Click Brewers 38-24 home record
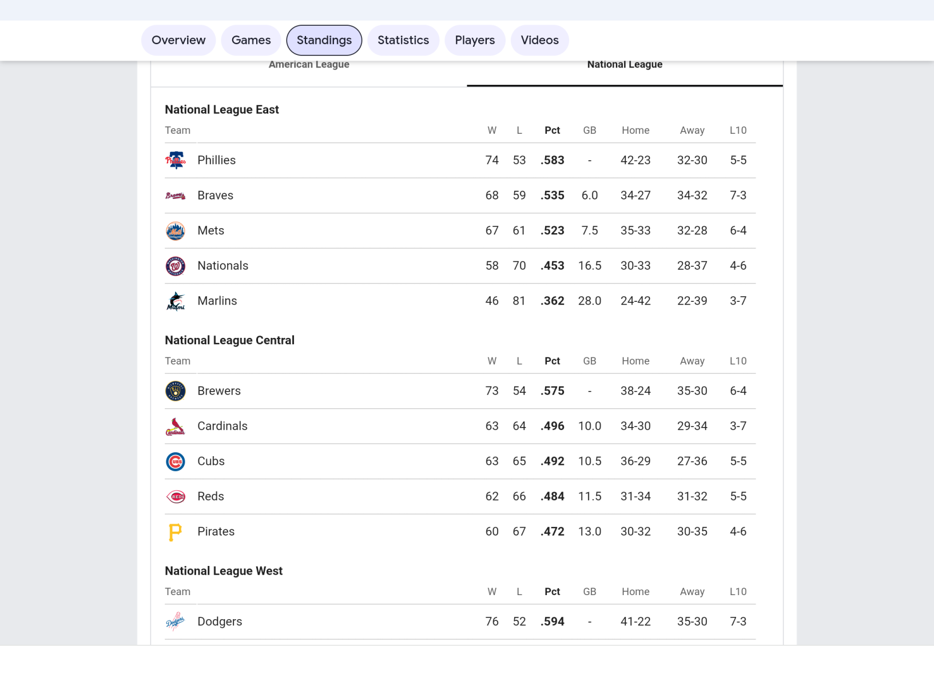 [635, 391]
